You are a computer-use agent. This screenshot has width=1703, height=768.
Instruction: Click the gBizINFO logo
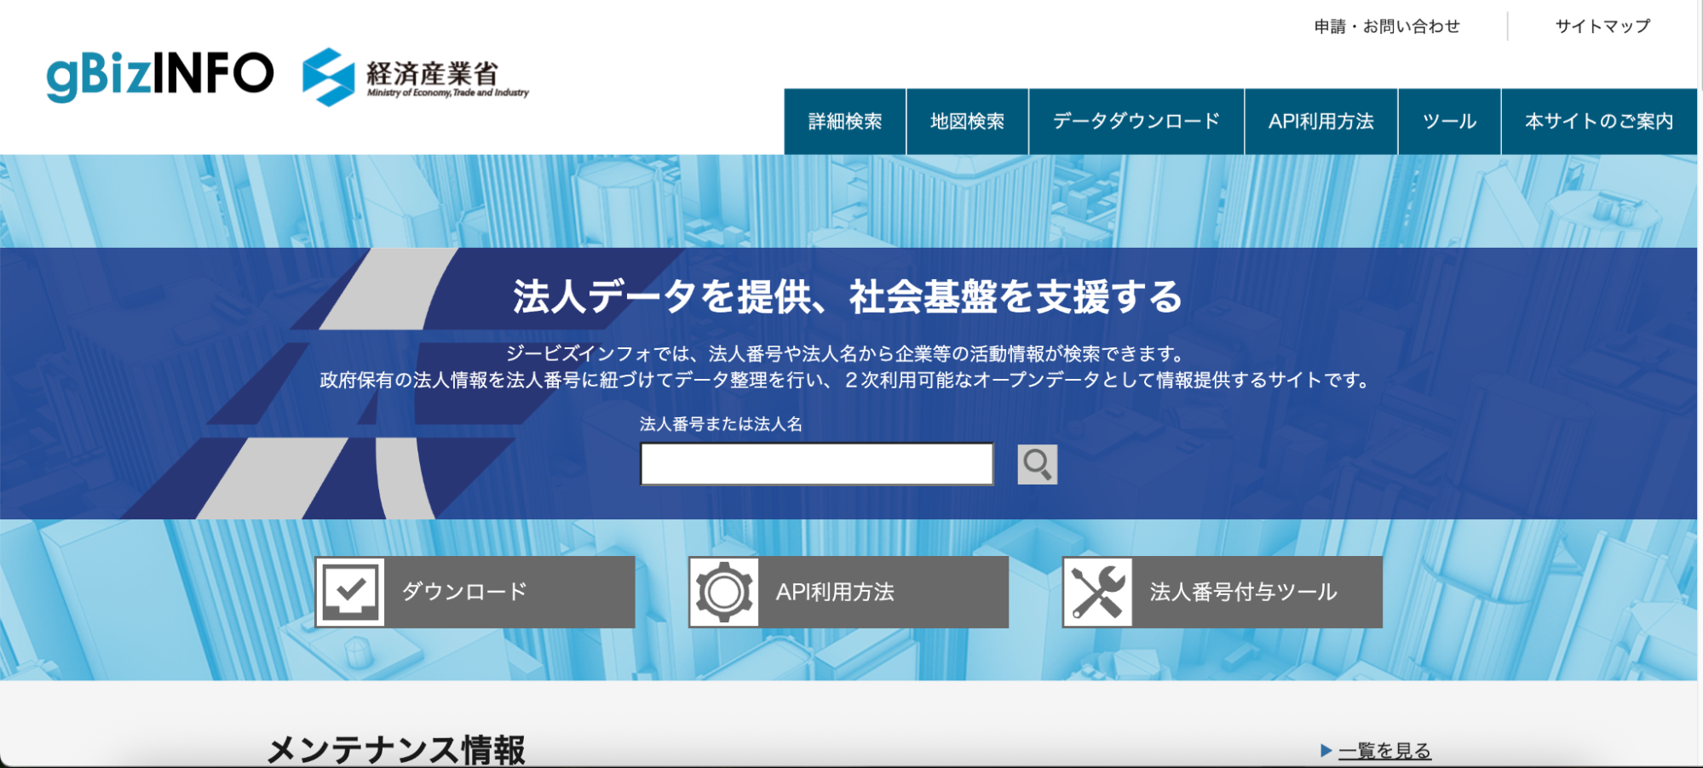(x=160, y=73)
